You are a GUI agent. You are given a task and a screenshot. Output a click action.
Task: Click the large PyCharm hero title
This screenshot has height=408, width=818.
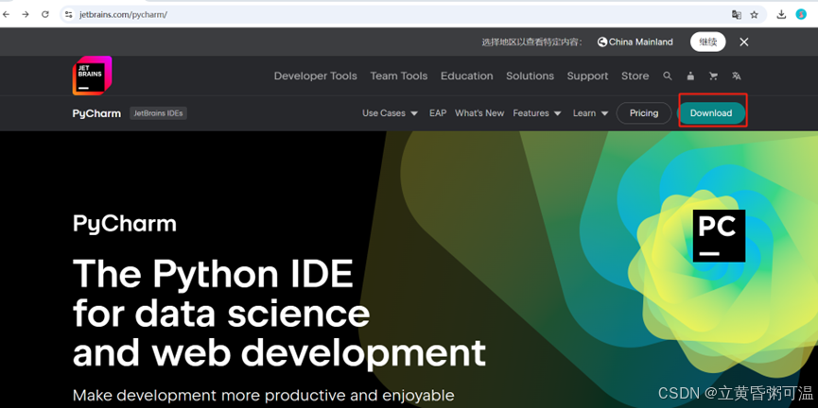click(125, 224)
